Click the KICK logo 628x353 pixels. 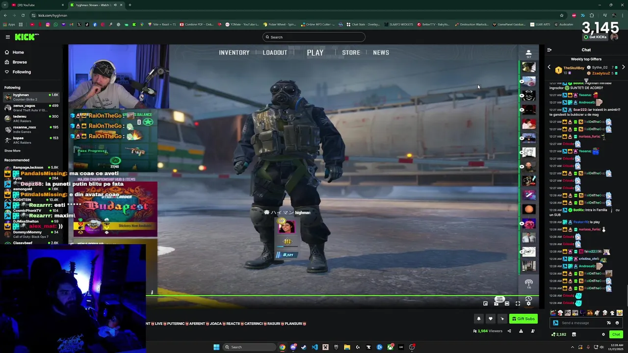pos(26,37)
